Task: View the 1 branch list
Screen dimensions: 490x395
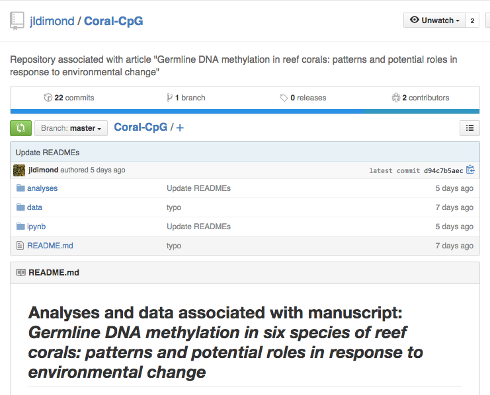Action: tap(190, 98)
